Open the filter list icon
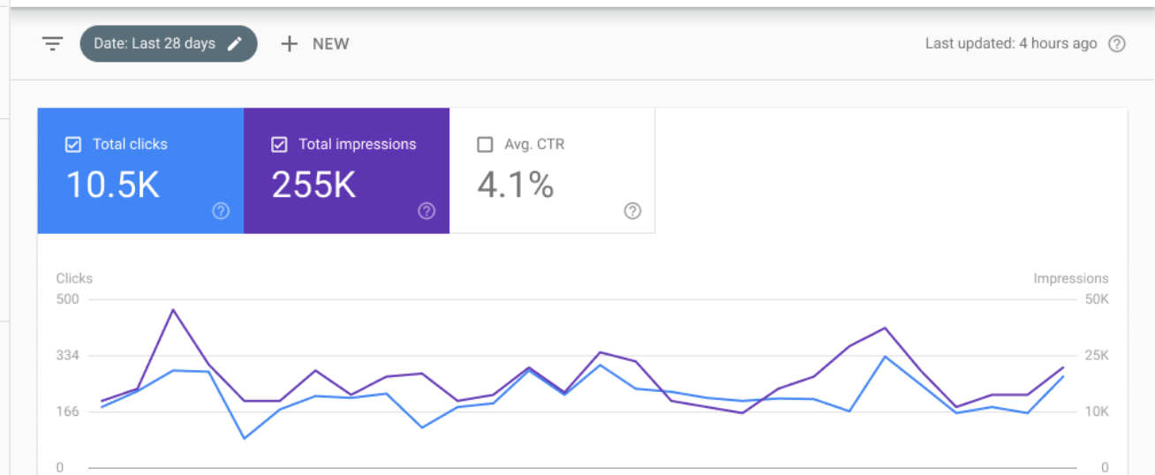The height and width of the screenshot is (475, 1155). coord(53,44)
